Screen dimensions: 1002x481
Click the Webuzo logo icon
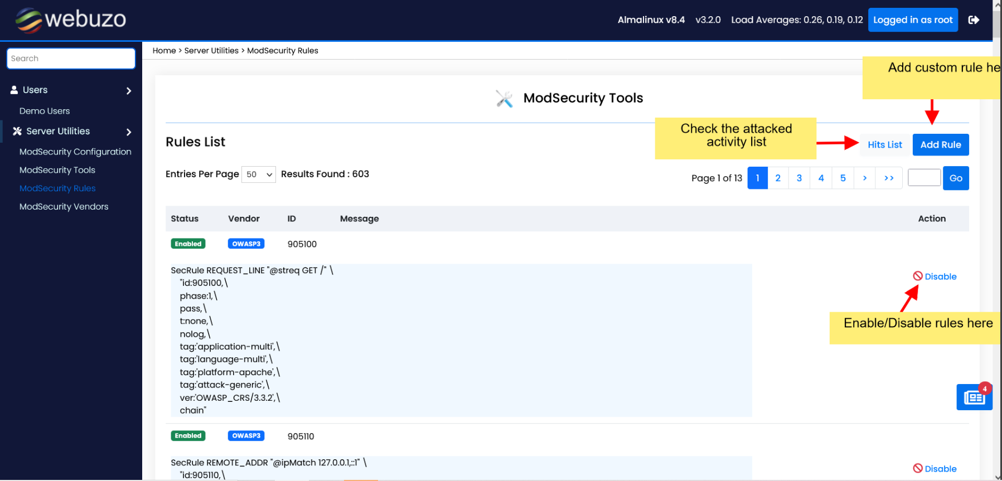pyautogui.click(x=28, y=21)
